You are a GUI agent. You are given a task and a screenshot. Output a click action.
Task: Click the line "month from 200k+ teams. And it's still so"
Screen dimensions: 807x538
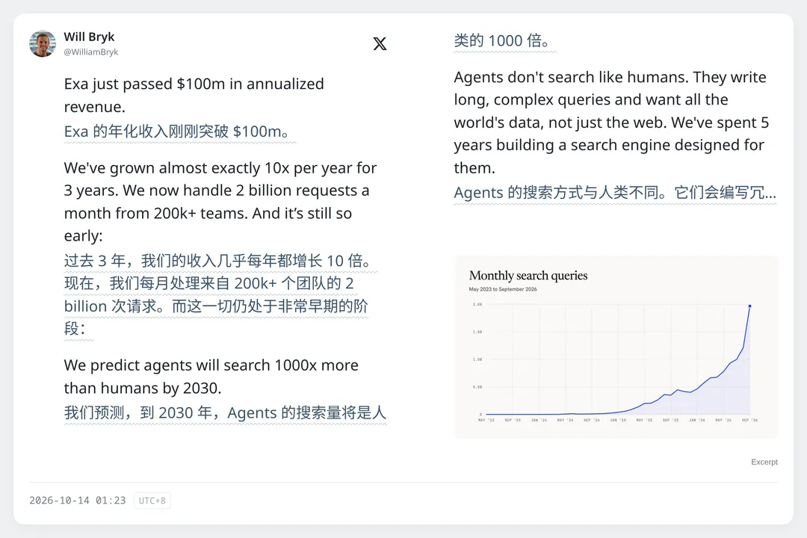point(208,213)
